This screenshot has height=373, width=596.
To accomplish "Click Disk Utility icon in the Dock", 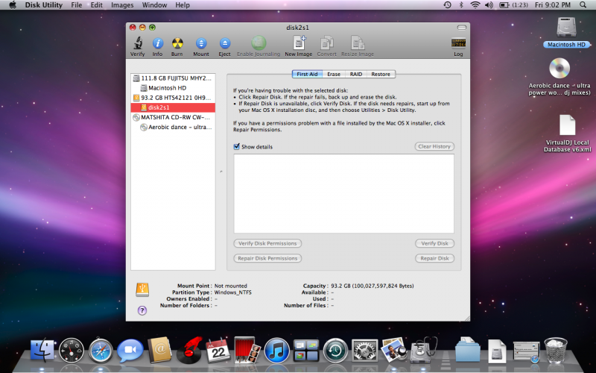I will pos(423,350).
